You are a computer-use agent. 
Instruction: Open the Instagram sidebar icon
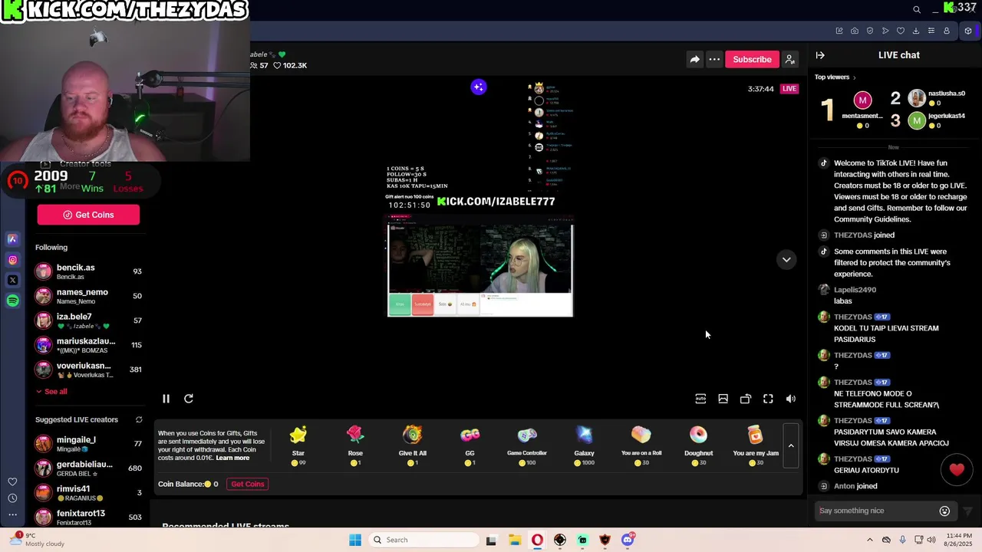[x=12, y=260]
